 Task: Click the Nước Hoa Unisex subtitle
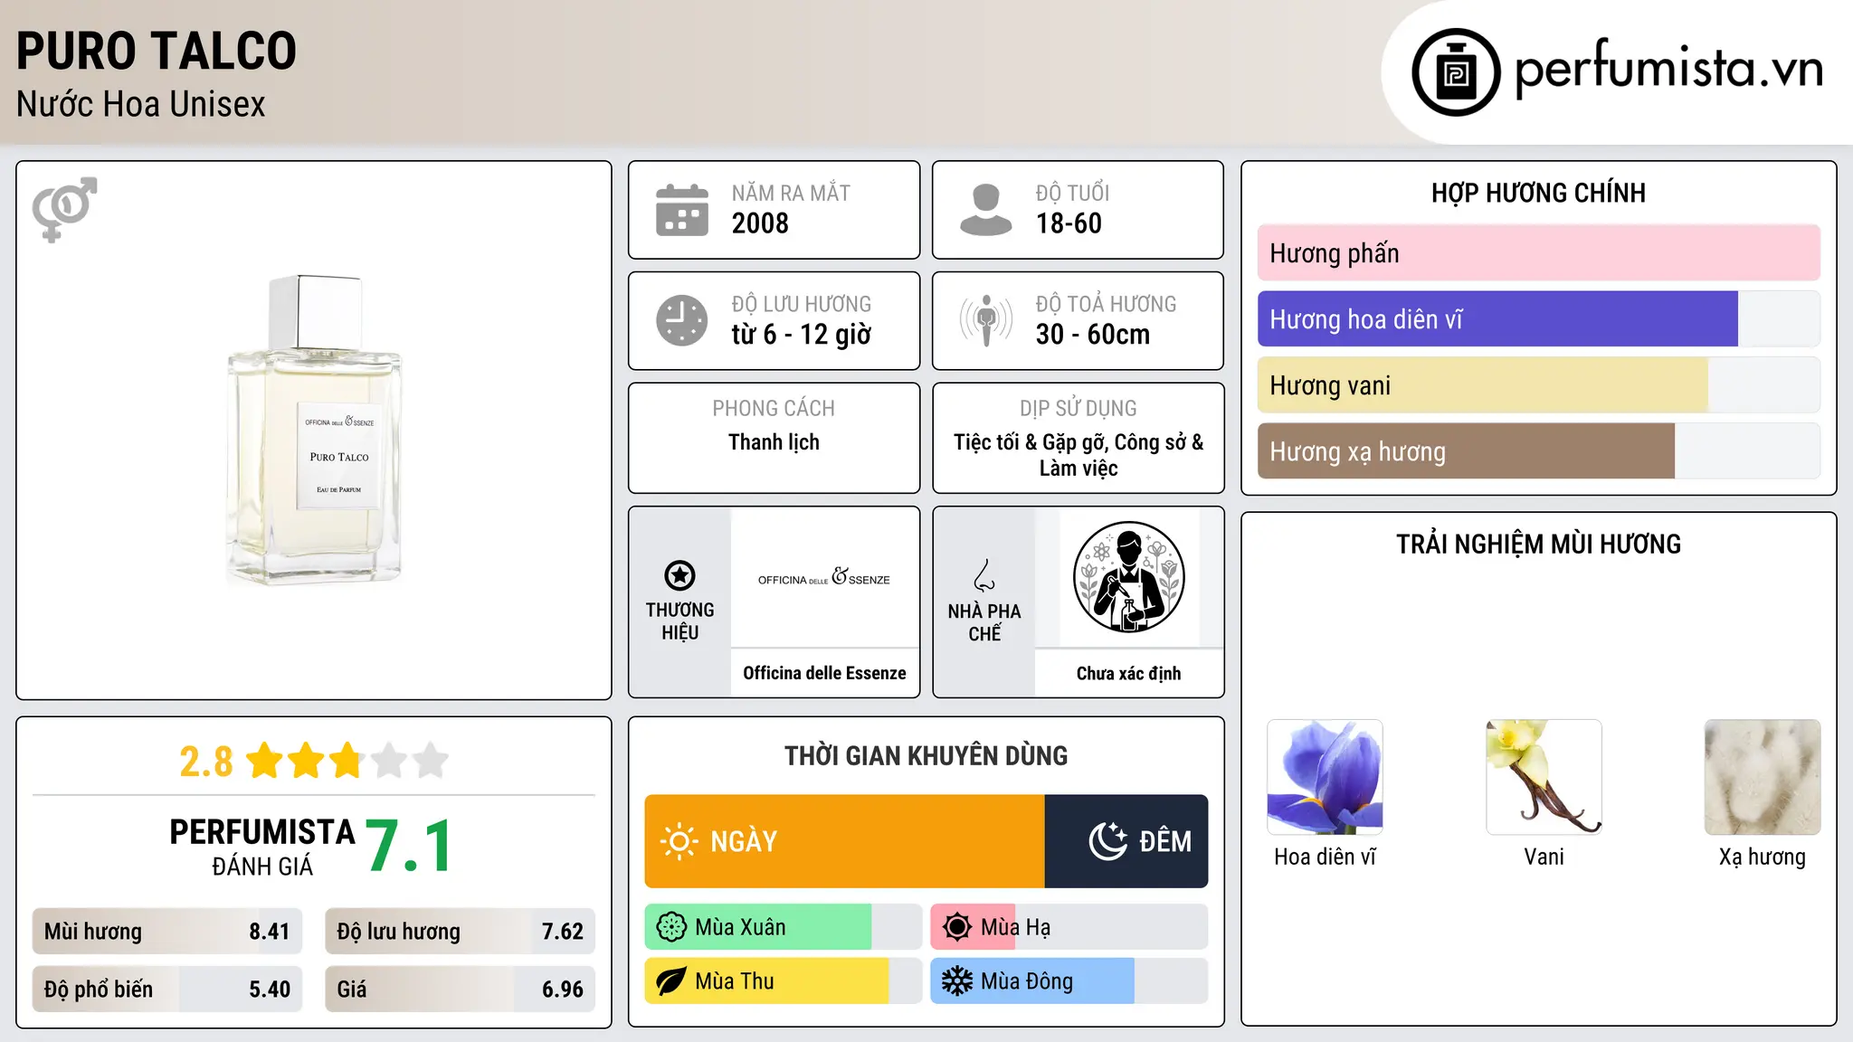point(141,104)
